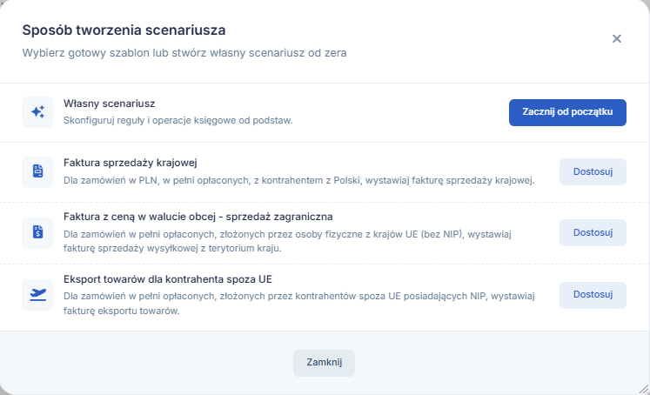Image resolution: width=650 pixels, height=395 pixels.
Task: Click the document icon for Faktura sprzedaży krajowej
Action: tap(37, 172)
